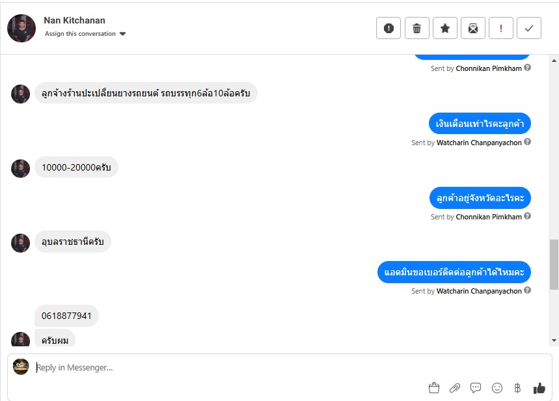The height and width of the screenshot is (401, 559).
Task: Open saved replies speech bubble icon
Action: tap(476, 388)
